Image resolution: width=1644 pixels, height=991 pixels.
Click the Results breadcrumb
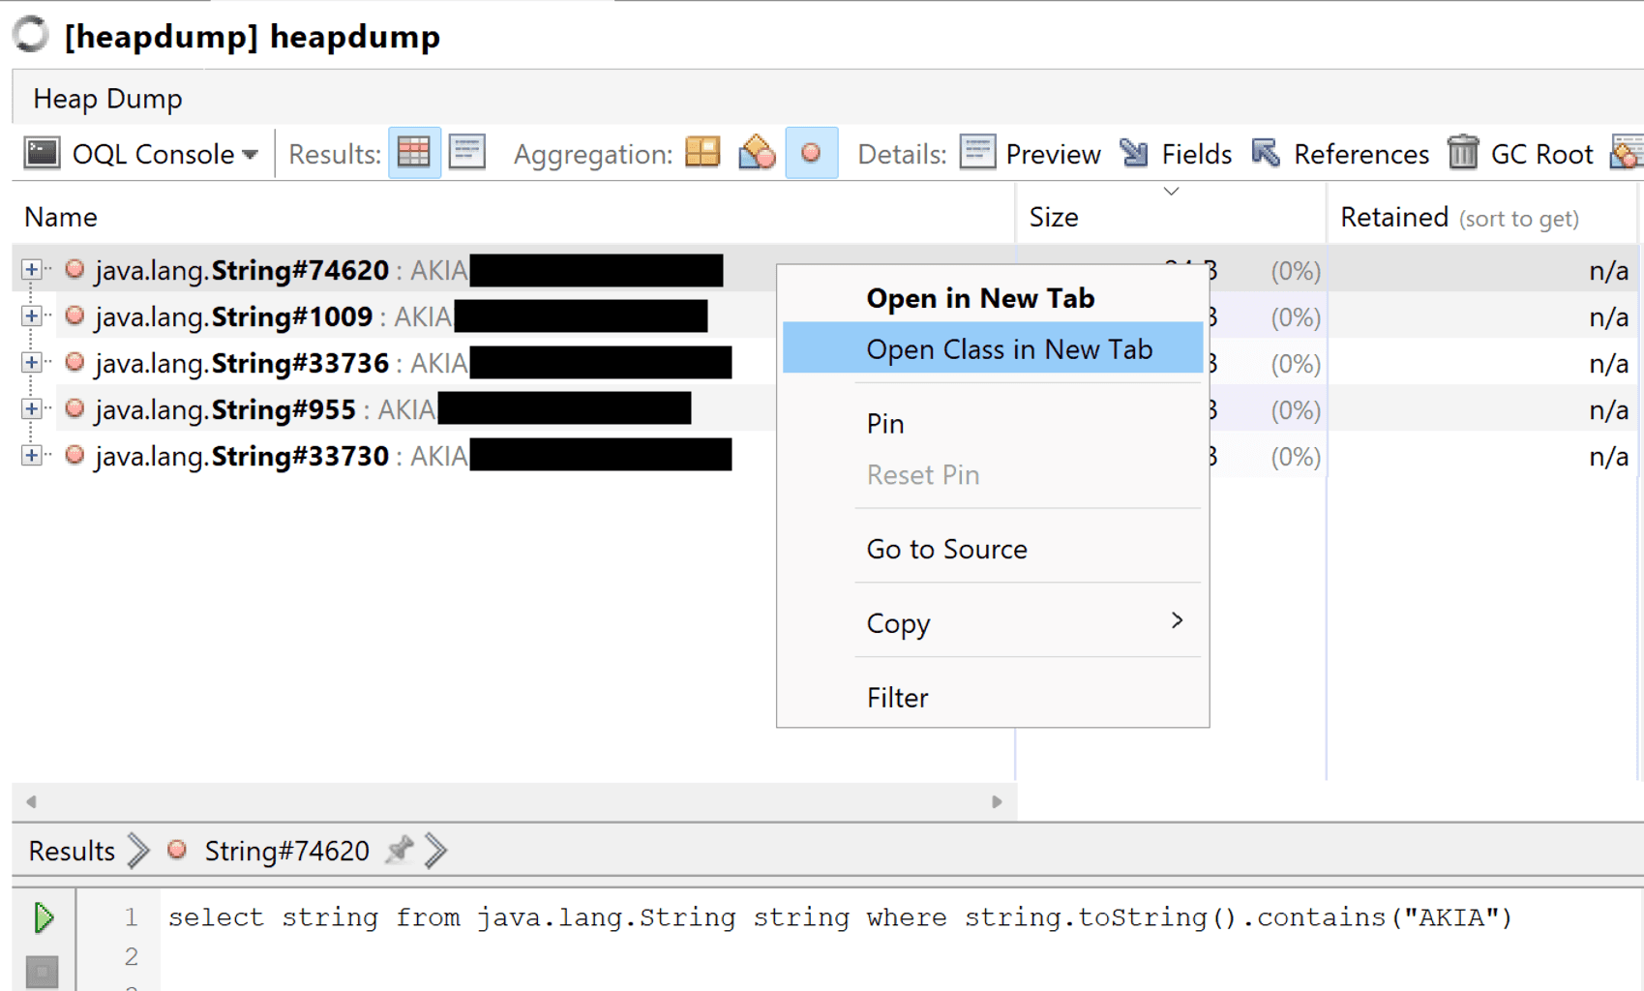coord(72,851)
